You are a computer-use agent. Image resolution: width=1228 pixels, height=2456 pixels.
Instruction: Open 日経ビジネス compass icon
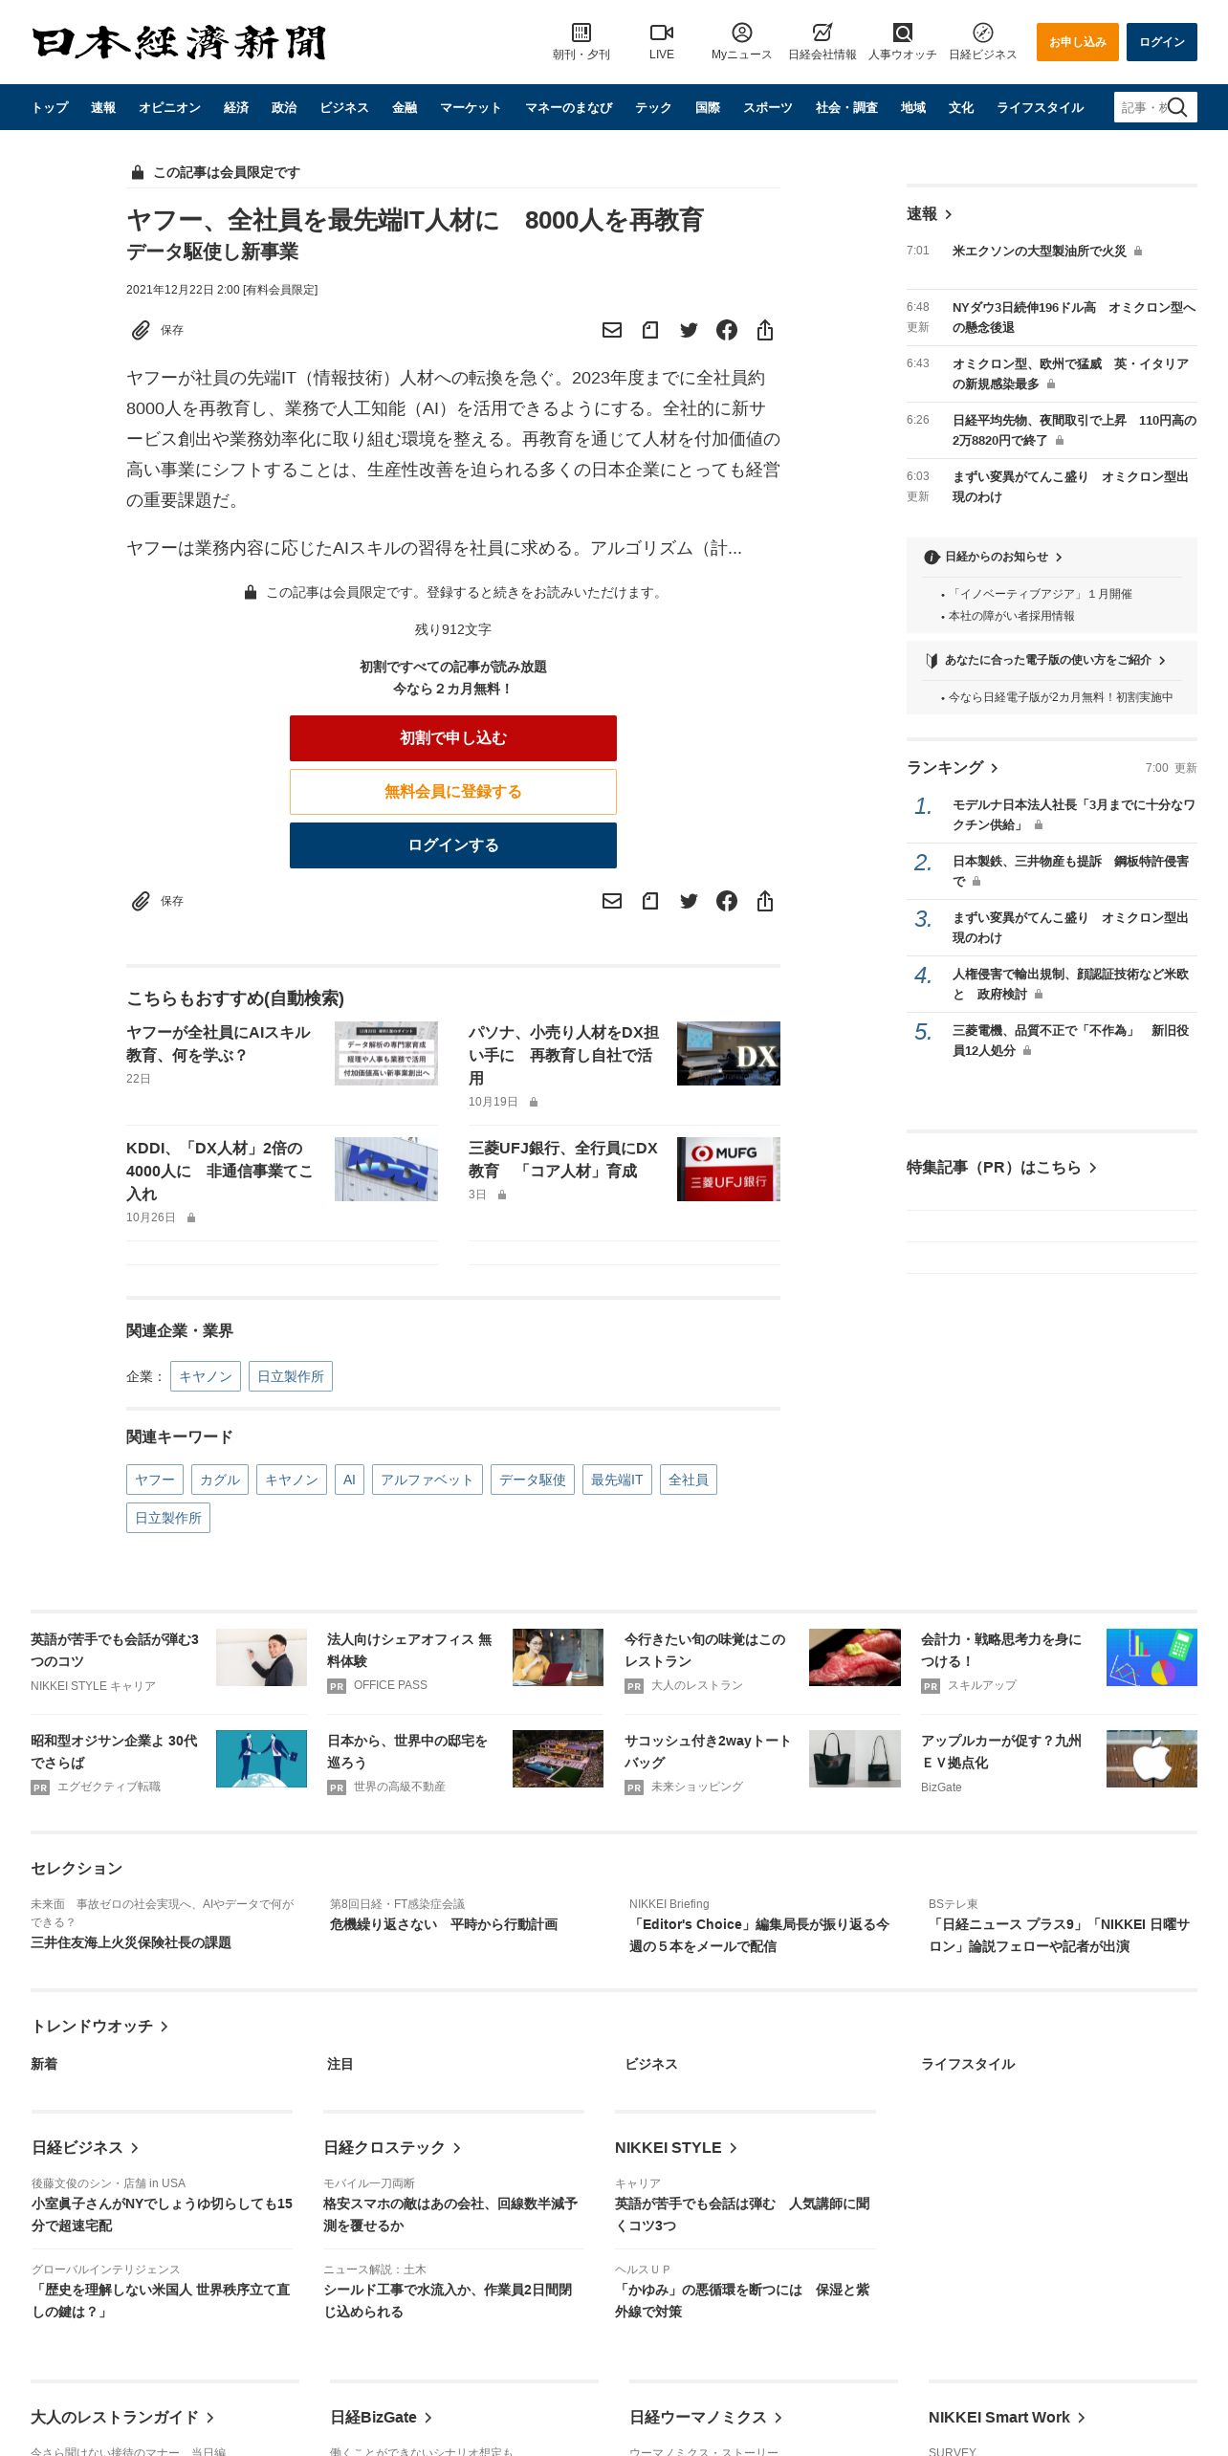click(x=982, y=33)
